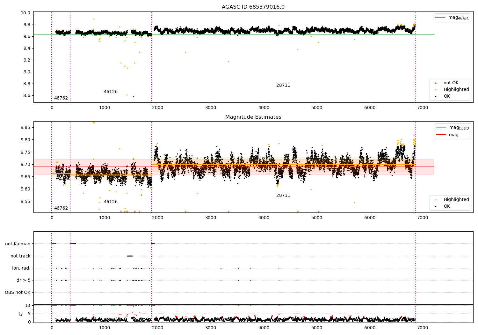Click the '2000' x-tick under Magnitude Estimates plot
This screenshot has height=335, width=478.
[158, 218]
